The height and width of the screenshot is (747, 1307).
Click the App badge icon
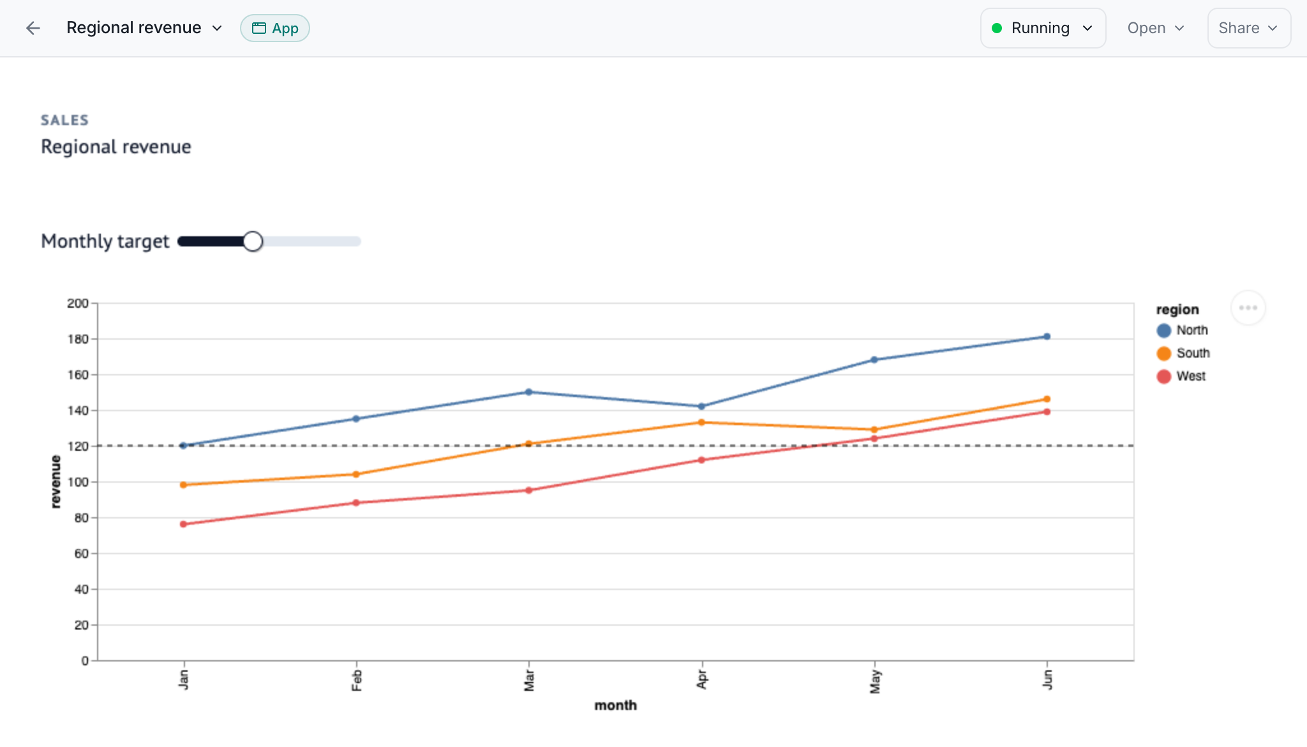[259, 28]
